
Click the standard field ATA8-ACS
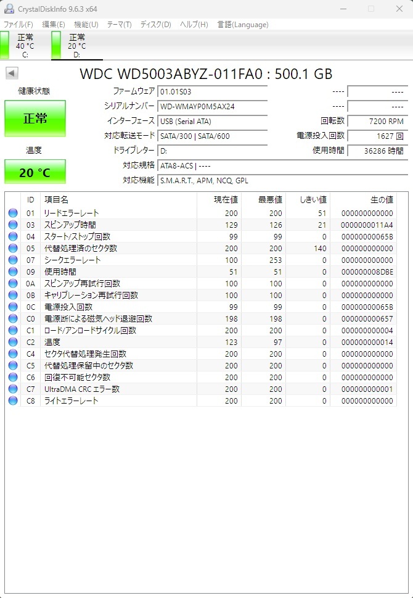click(283, 165)
